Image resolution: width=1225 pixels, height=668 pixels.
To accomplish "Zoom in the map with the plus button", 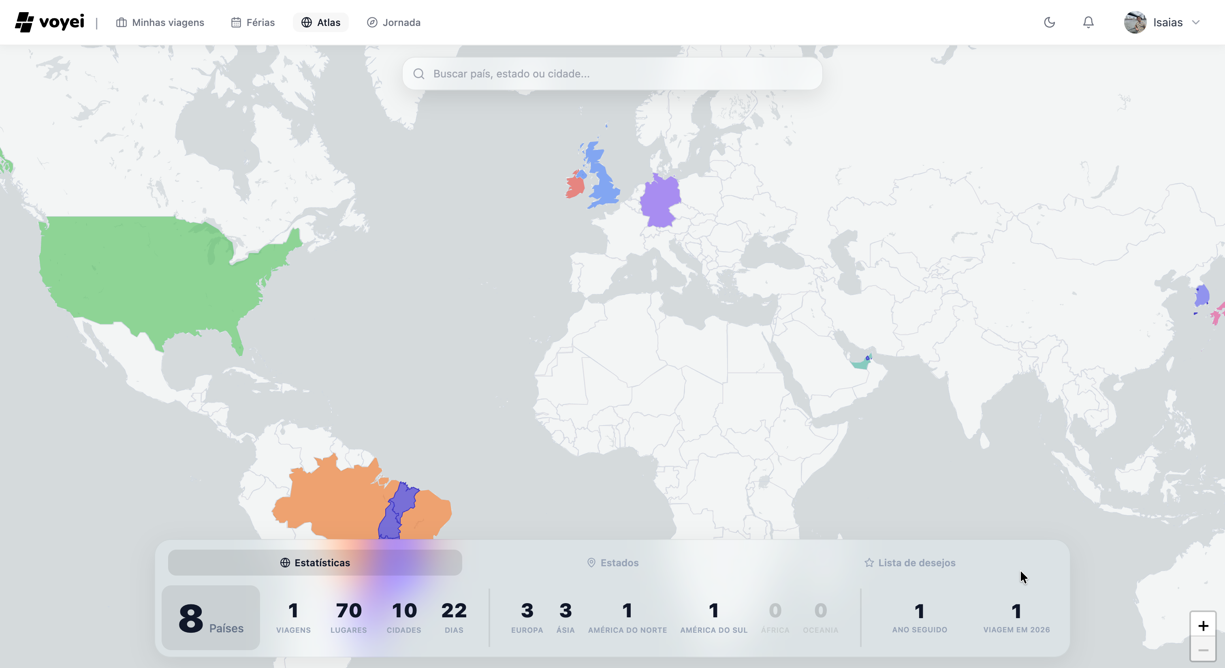I will (x=1203, y=626).
